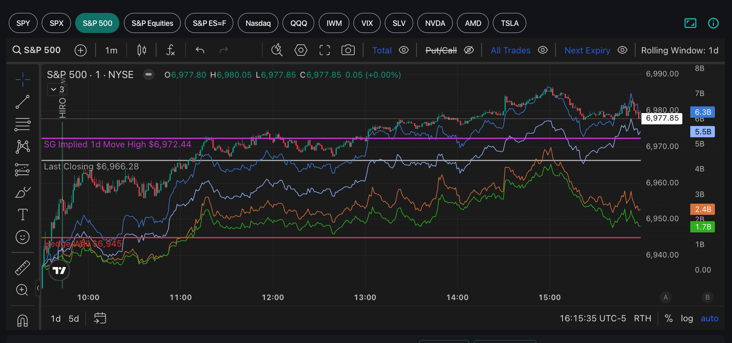Open the TradingView logo link
The image size is (732, 343).
click(59, 270)
